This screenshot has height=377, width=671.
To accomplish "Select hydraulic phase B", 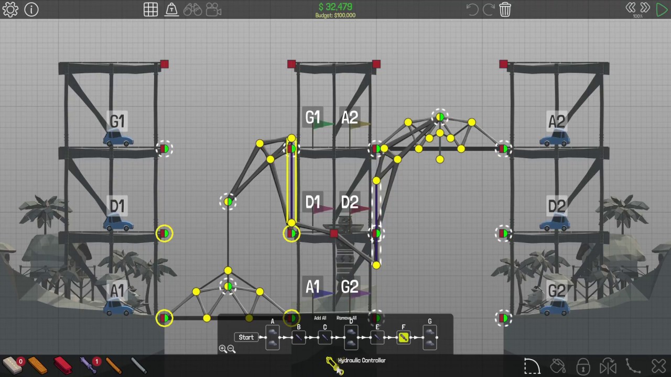I will pyautogui.click(x=299, y=338).
